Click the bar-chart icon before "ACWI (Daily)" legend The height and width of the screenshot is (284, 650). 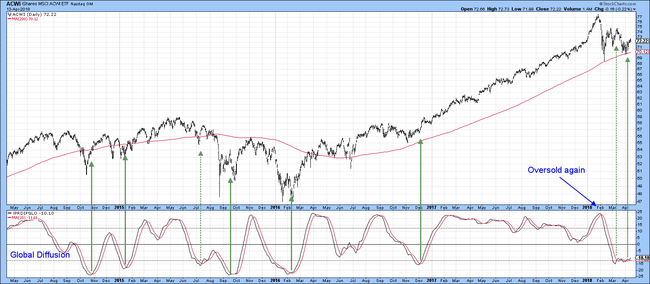click(9, 14)
